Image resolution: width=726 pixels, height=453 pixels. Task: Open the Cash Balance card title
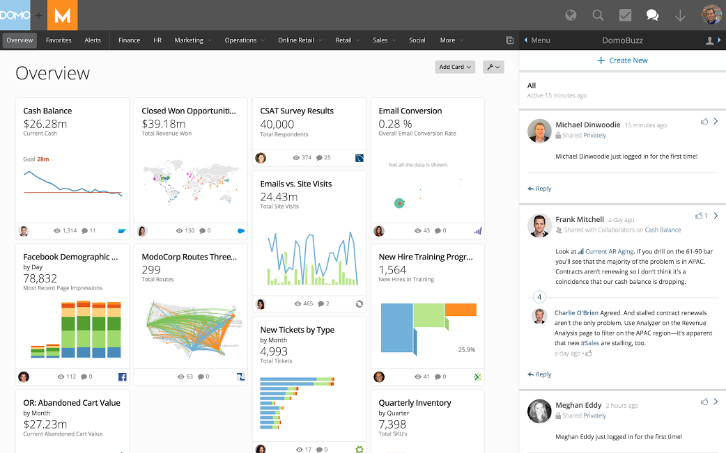pyautogui.click(x=47, y=111)
